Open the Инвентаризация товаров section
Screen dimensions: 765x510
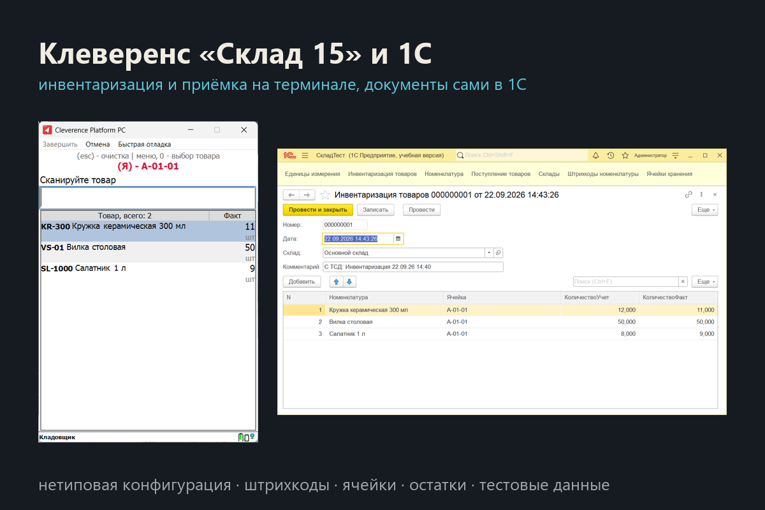pos(382,174)
